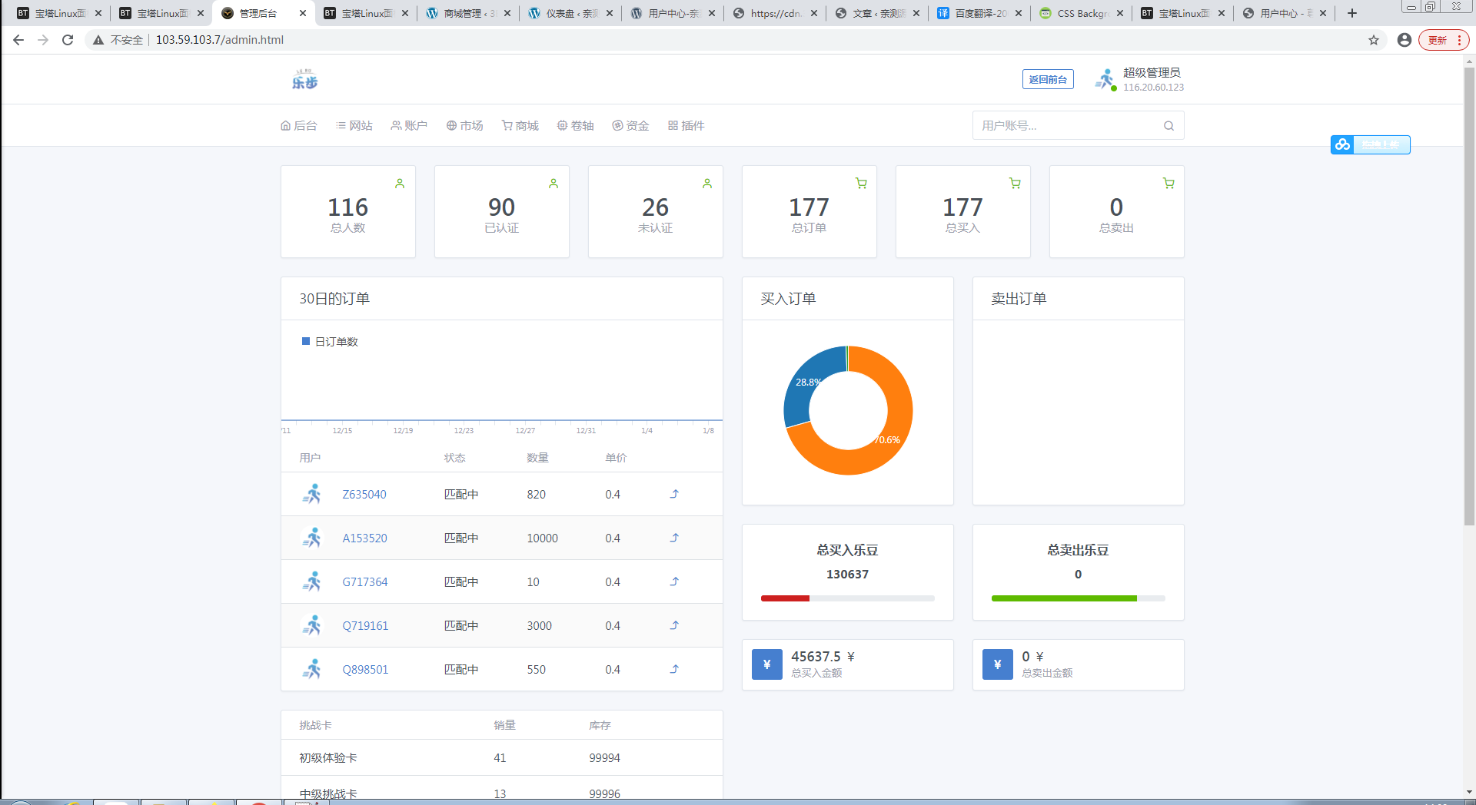
Task: Click the 不安全 site security warning
Action: click(118, 40)
